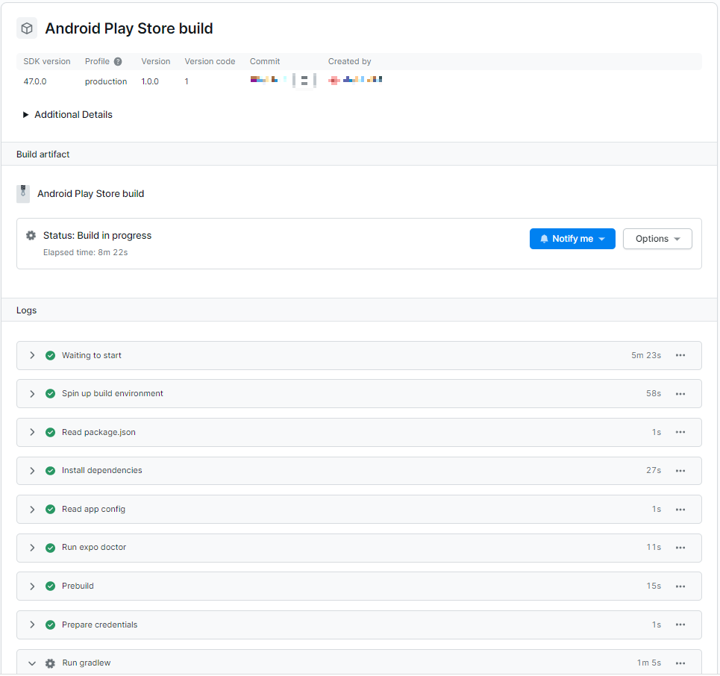This screenshot has width=720, height=676.
Task: Expand the Additional Details section
Action: tap(67, 115)
